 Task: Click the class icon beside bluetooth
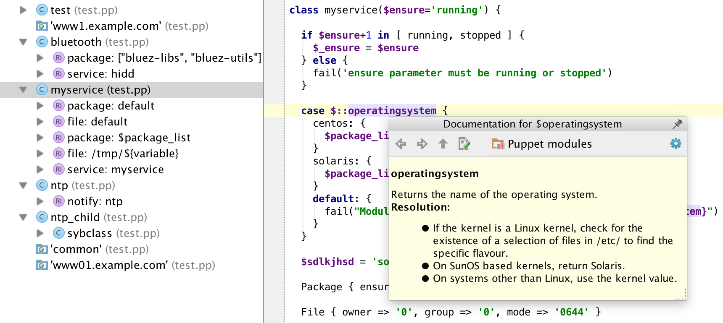coord(42,42)
